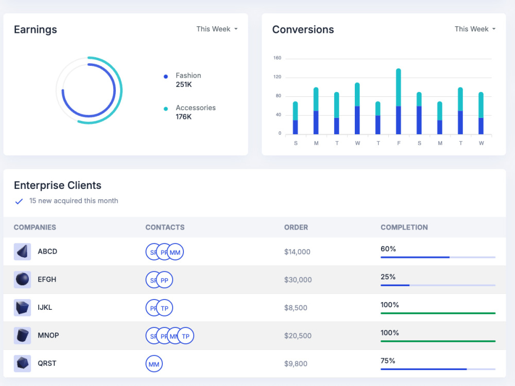Image resolution: width=515 pixels, height=386 pixels.
Task: Select the PP contact avatar in IJKL row
Action: coord(151,308)
